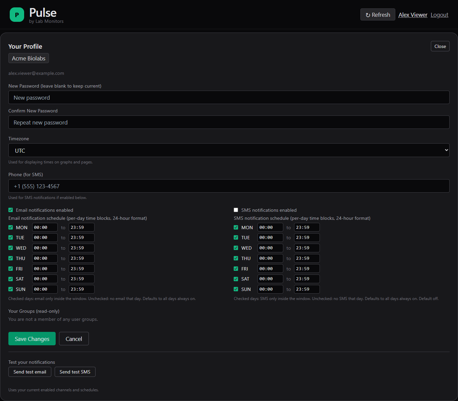Edit the email SAT end time field
458x401 pixels.
click(x=81, y=279)
